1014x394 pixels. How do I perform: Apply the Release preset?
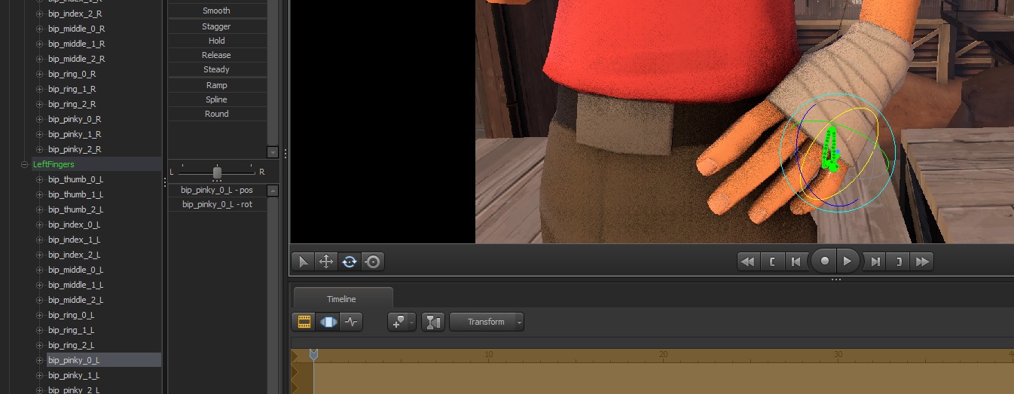click(x=217, y=55)
